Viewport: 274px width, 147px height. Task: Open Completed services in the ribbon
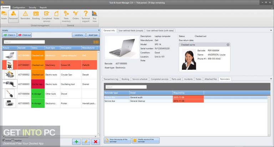(47, 15)
